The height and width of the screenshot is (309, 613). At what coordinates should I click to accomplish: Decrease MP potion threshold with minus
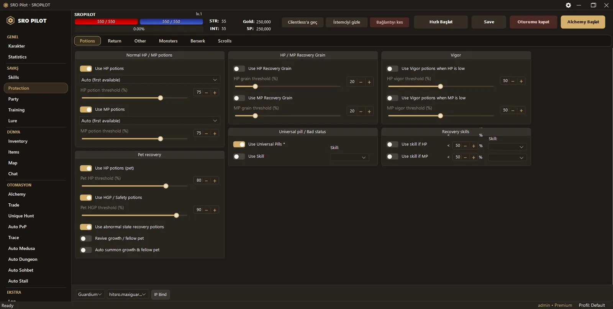click(x=206, y=133)
